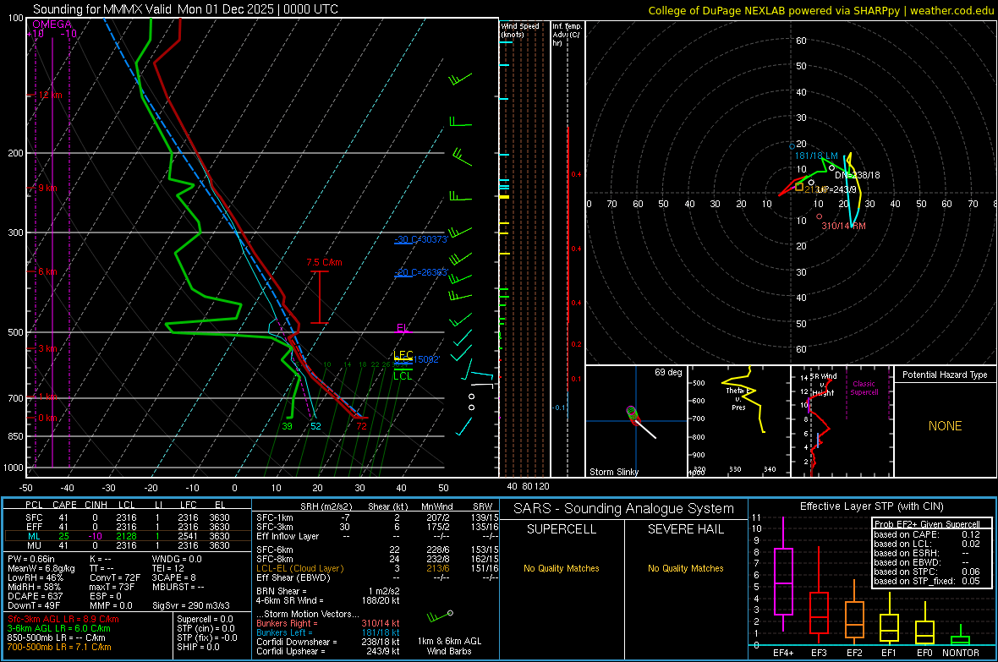
Task: Click the 'DN=238/18' hodograph label
Action: (x=858, y=175)
